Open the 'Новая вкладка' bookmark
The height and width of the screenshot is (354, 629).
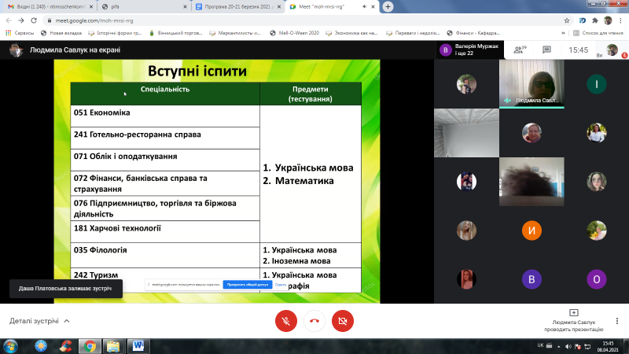coord(61,33)
